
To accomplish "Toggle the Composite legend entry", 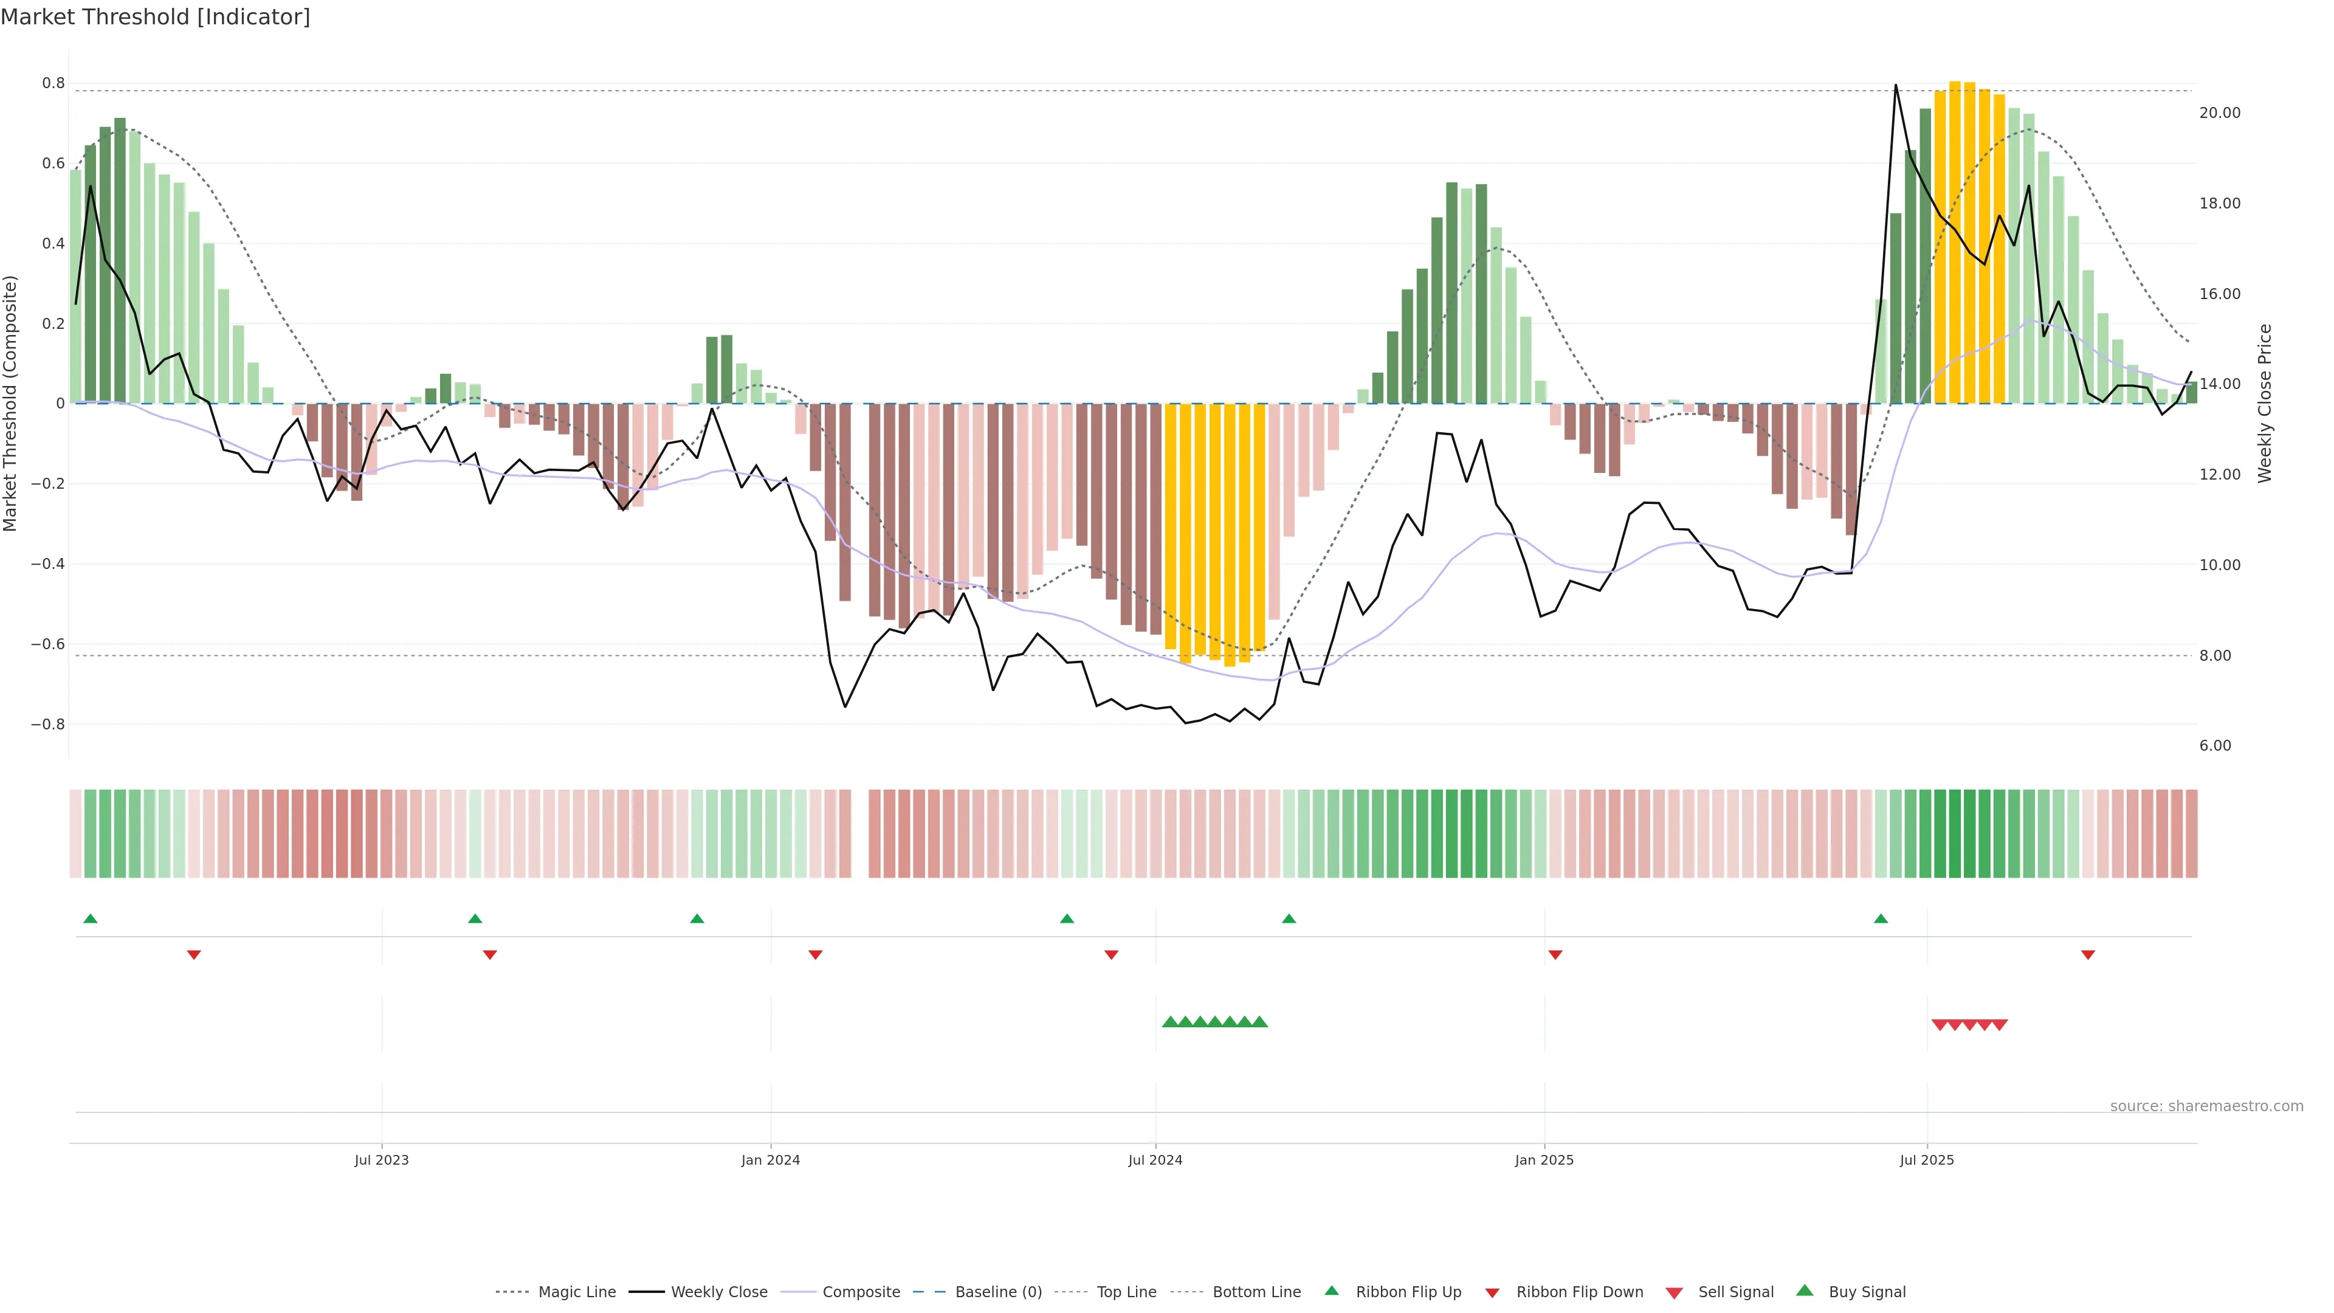I will 861,1292.
